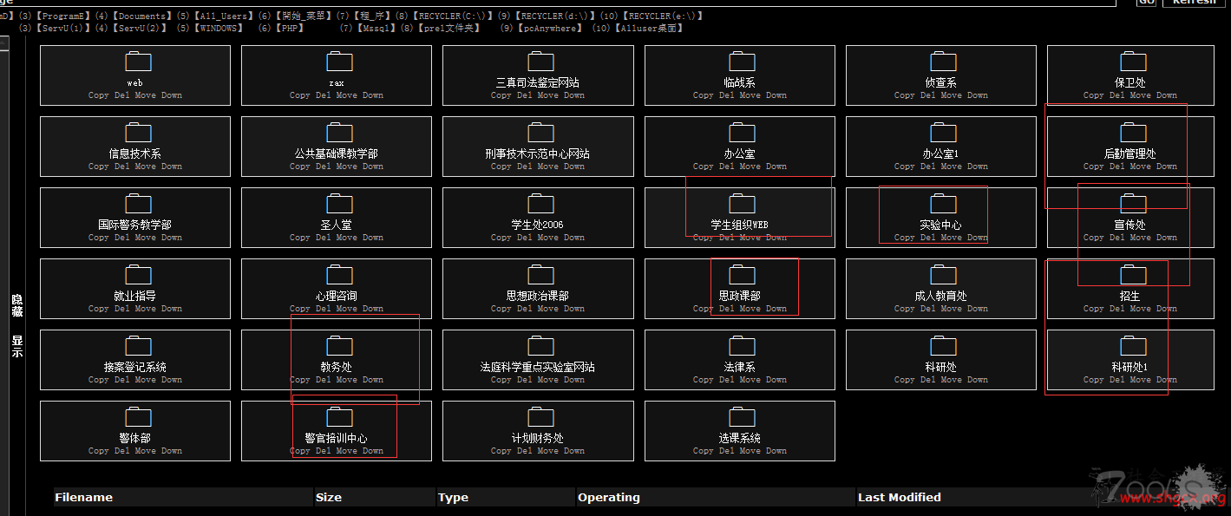The image size is (1231, 516).
Task: Open the 学生组织WEB folder icon
Action: click(742, 204)
